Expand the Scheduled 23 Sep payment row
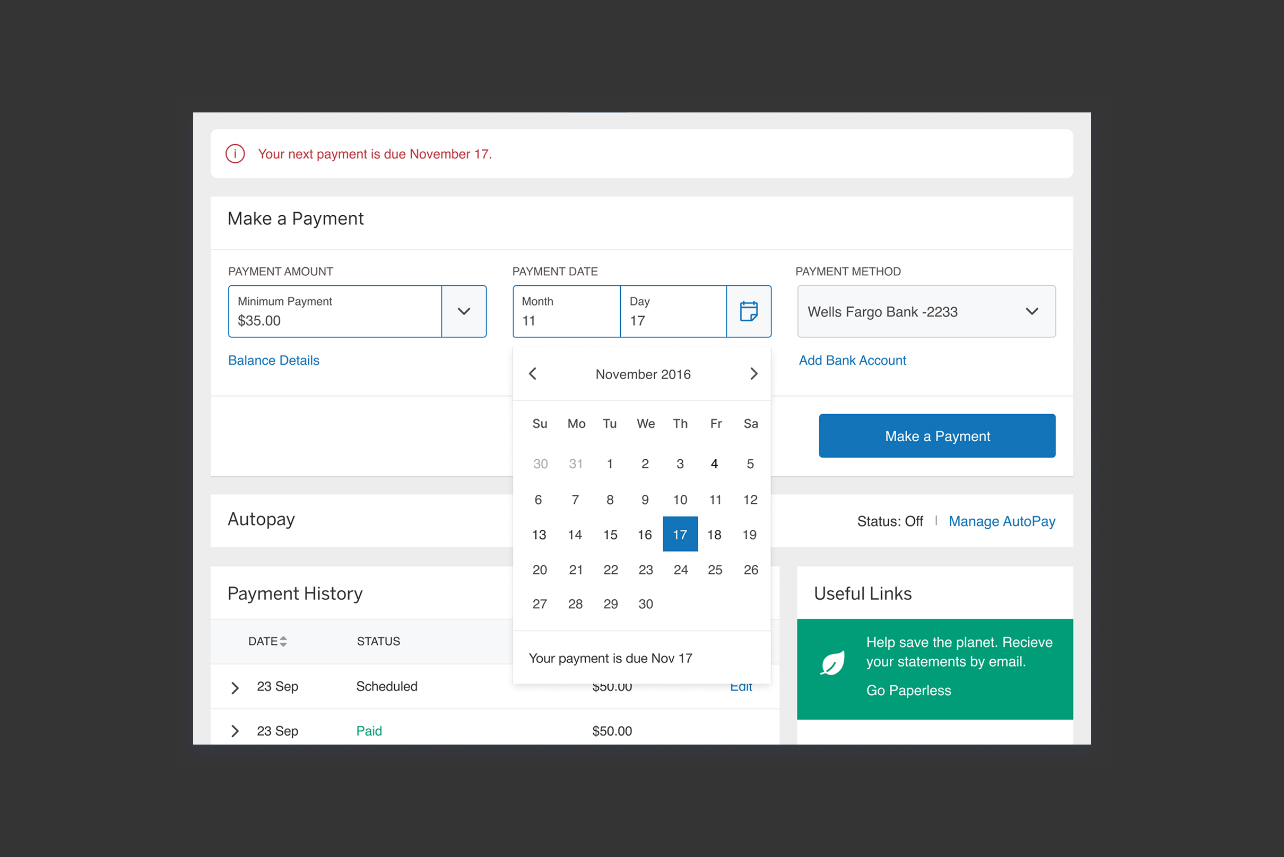 [235, 688]
